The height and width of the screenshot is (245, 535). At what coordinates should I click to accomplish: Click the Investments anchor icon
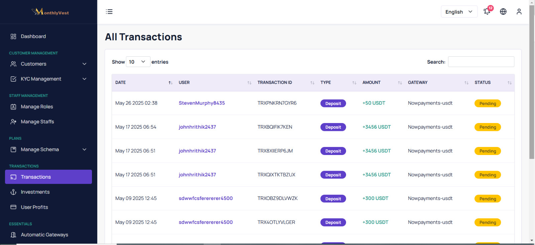[13, 192]
